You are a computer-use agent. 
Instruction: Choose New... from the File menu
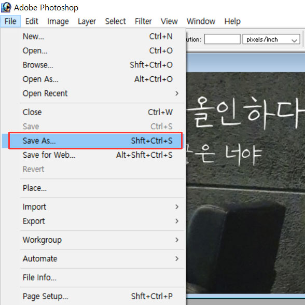tap(93, 36)
